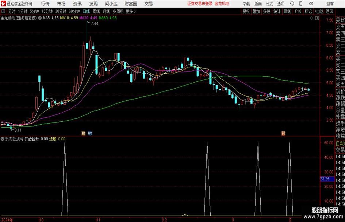Toggle the left sidebar panel icon
Screen dimensions: 345x222
pyautogui.click(x=3, y=11)
